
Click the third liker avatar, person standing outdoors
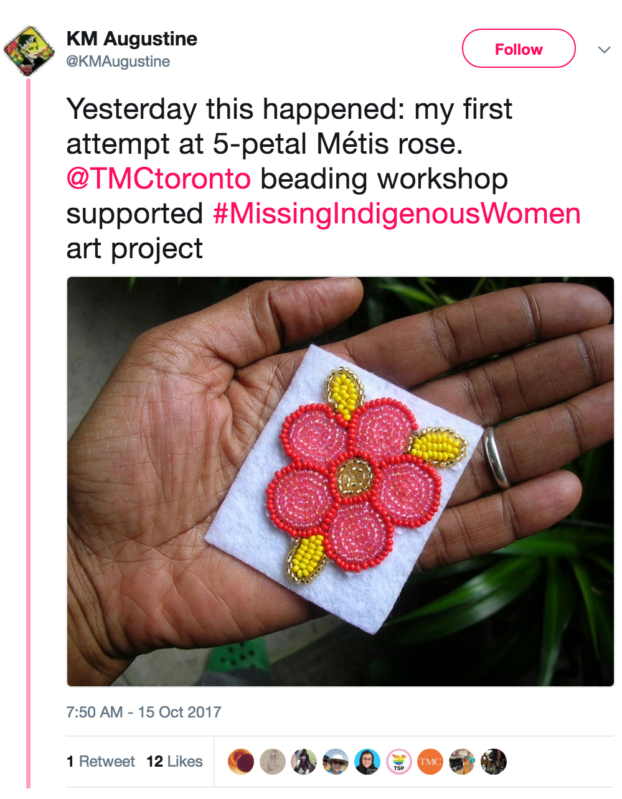pyautogui.click(x=304, y=762)
